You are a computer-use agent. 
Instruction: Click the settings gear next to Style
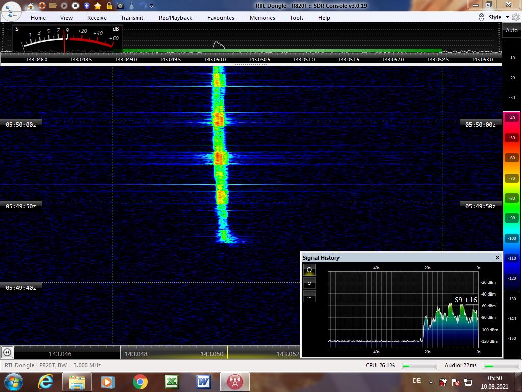coord(516,17)
